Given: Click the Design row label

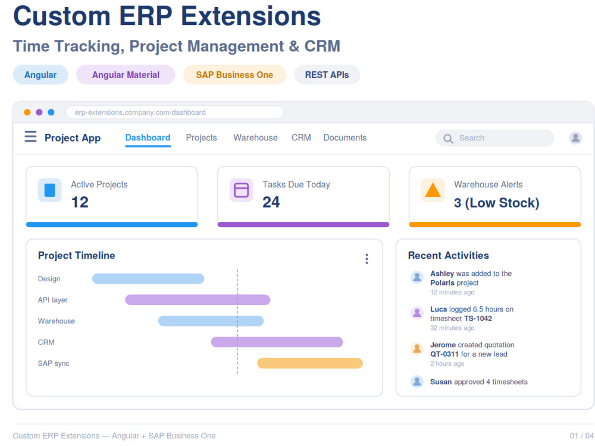Looking at the screenshot, I should click(x=49, y=279).
